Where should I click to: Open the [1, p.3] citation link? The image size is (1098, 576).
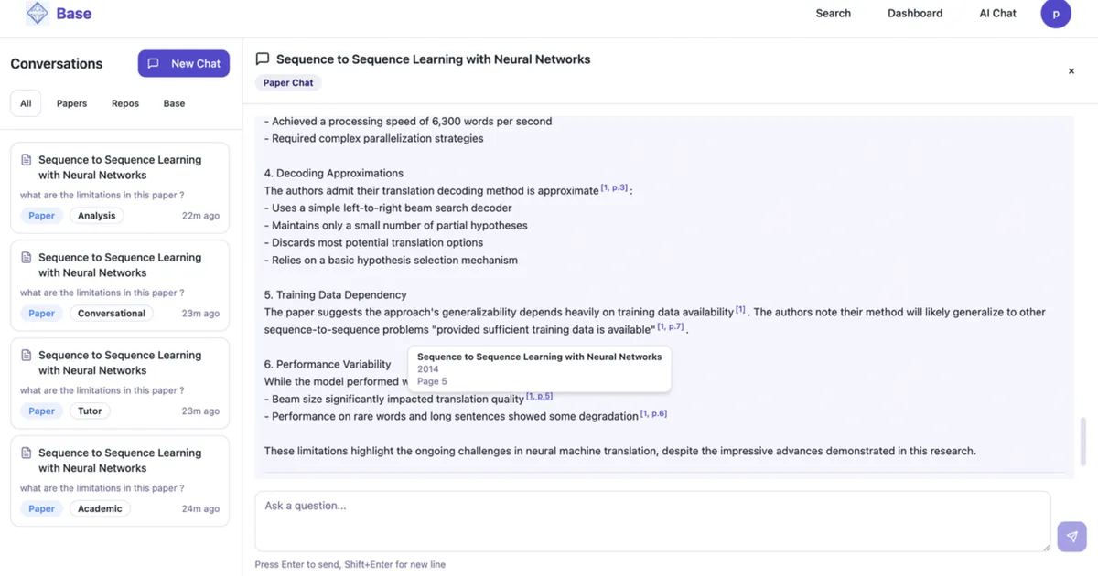click(x=614, y=188)
